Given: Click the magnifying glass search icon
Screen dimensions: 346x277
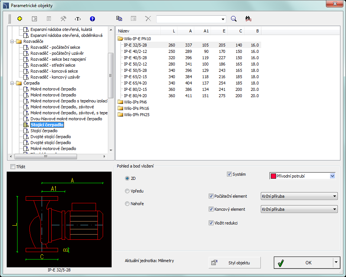Looking at the screenshot, I should pos(234,19).
